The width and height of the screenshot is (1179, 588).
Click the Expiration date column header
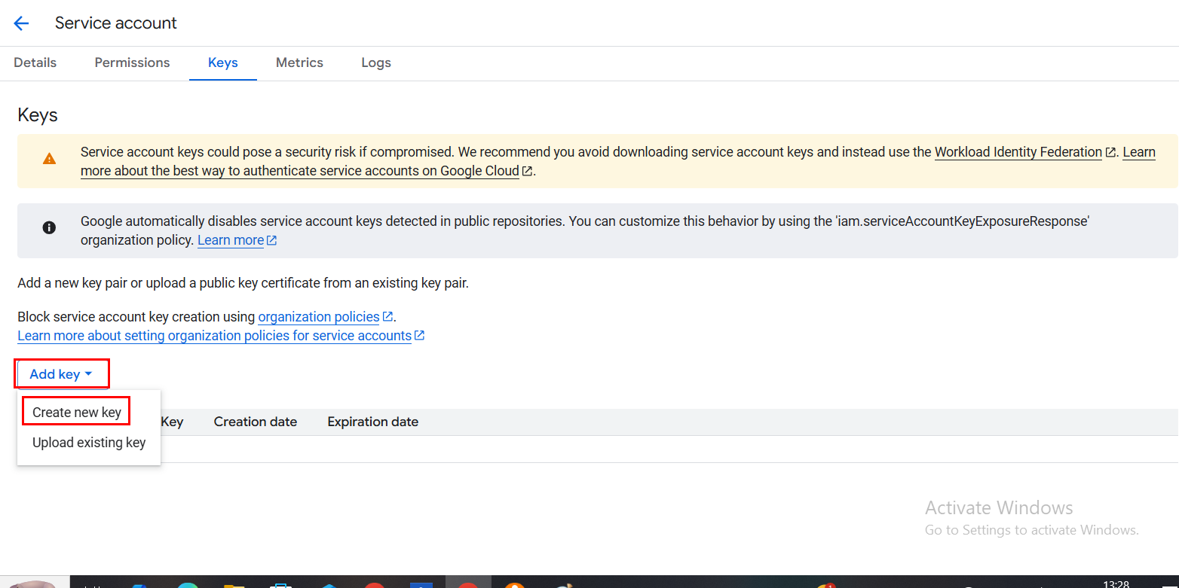(372, 422)
